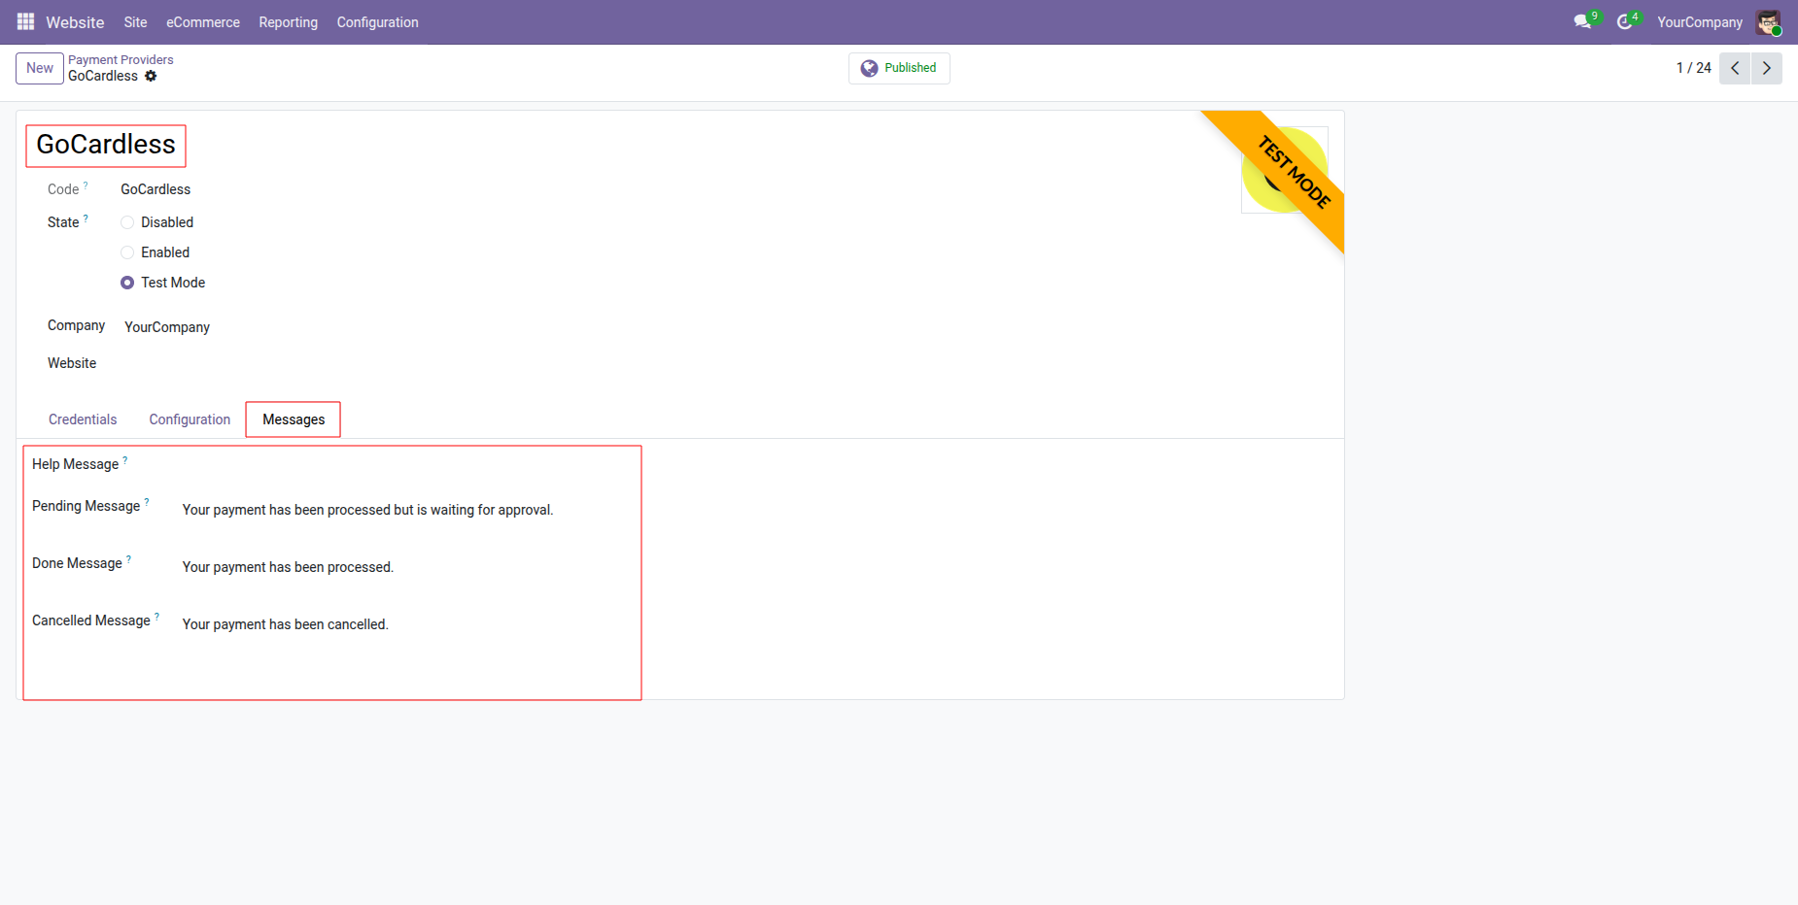Open the apps grid menu icon
Screen dimensions: 1798x905
pyautogui.click(x=25, y=21)
